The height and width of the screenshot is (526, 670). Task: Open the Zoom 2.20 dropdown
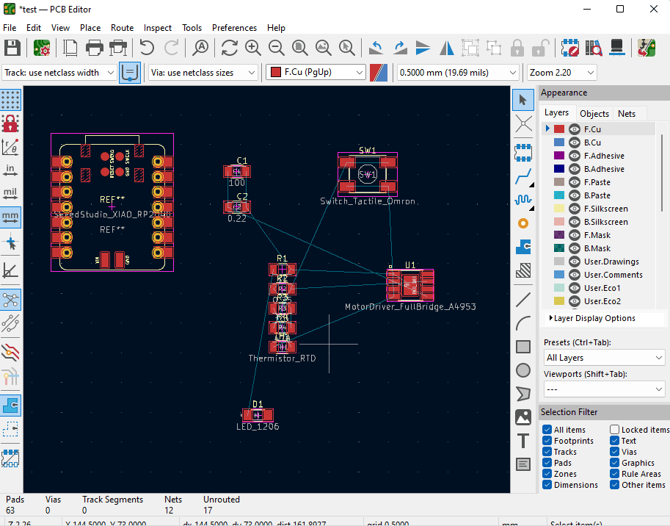(561, 73)
